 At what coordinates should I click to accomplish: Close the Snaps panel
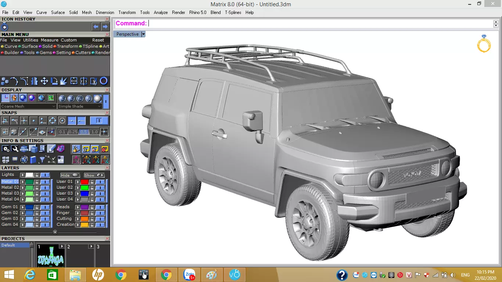point(107,113)
